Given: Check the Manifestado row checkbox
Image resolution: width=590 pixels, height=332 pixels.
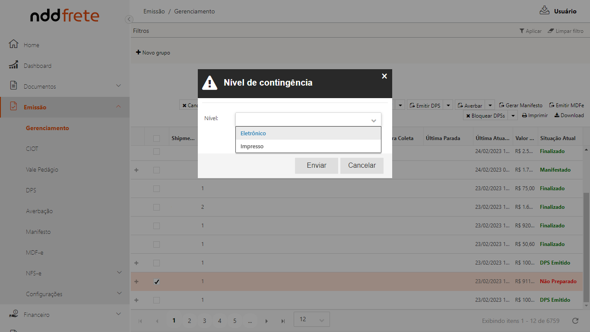Looking at the screenshot, I should 156,170.
